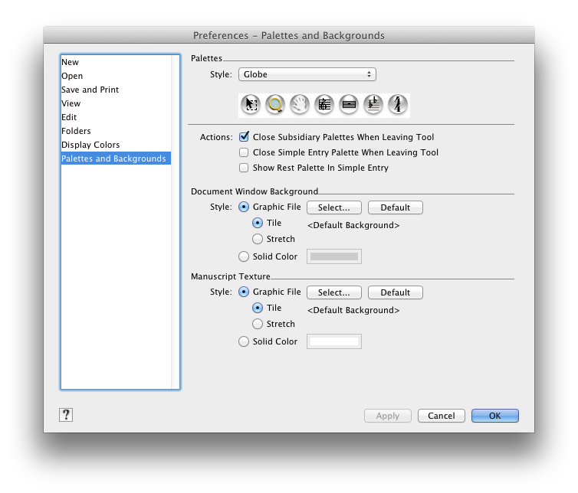Click the Staff tool globe icon
Screen dimensions: 578x493
[324, 105]
